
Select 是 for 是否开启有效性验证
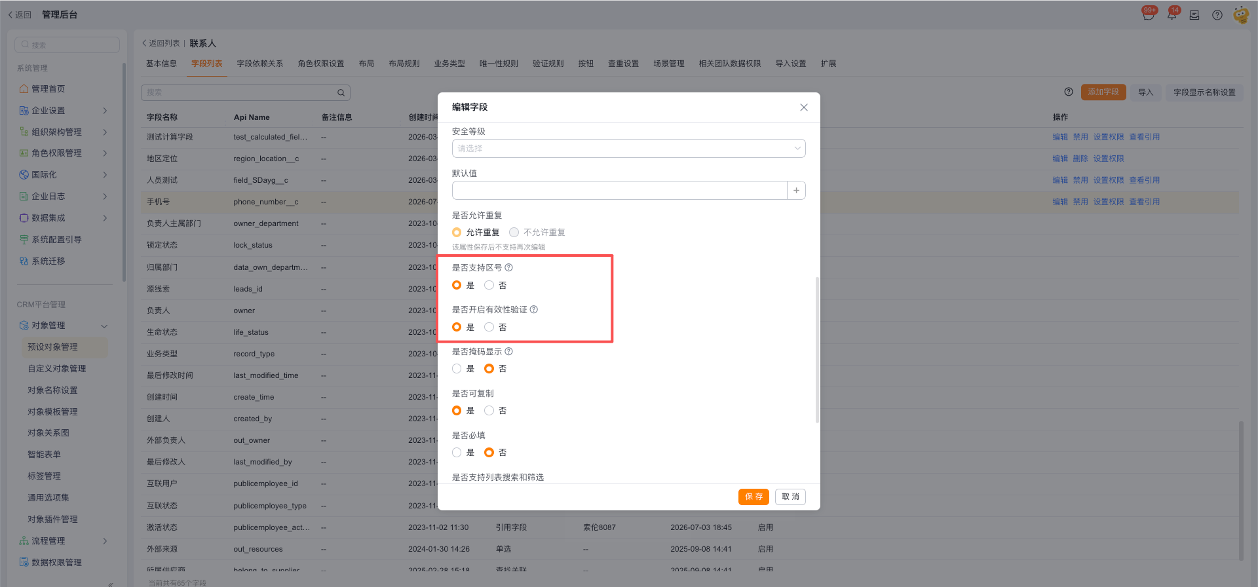tap(457, 328)
